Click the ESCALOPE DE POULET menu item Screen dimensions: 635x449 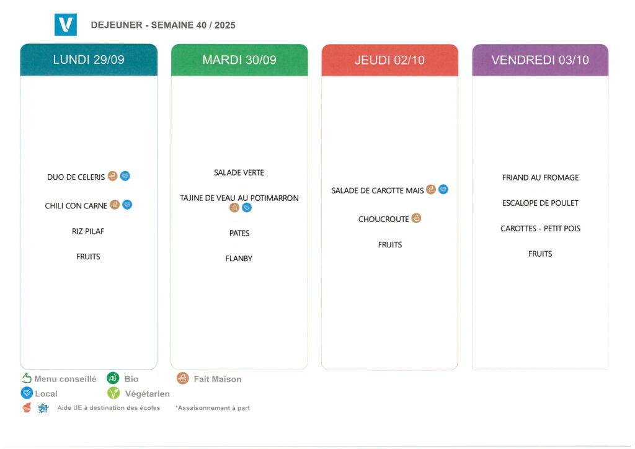coord(540,203)
